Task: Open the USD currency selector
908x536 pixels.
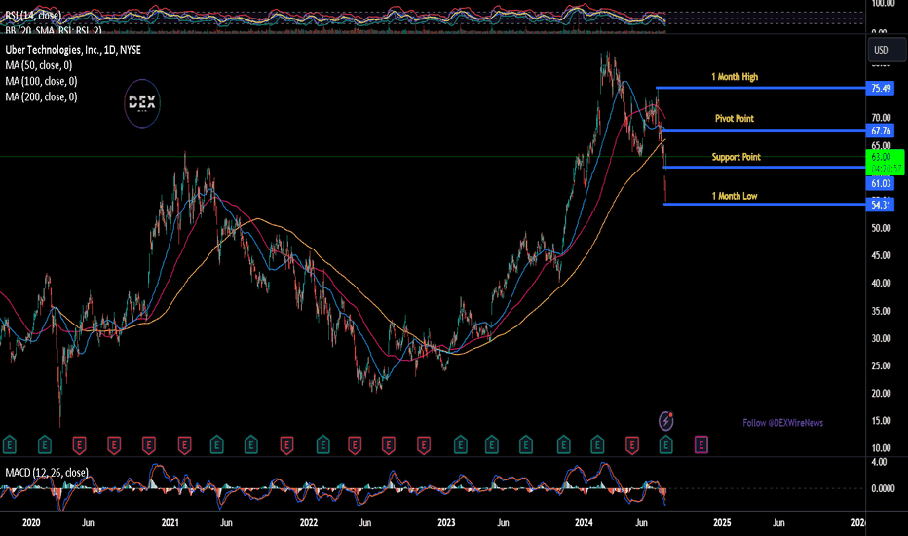Action: click(x=886, y=50)
